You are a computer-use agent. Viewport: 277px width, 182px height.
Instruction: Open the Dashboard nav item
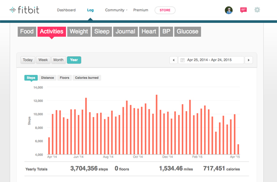click(66, 10)
